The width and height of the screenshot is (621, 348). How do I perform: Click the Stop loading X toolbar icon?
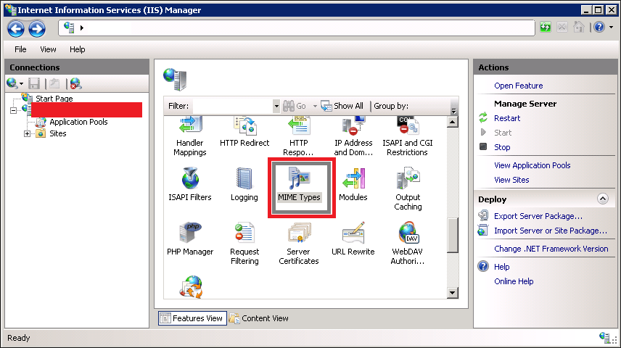[x=562, y=28]
